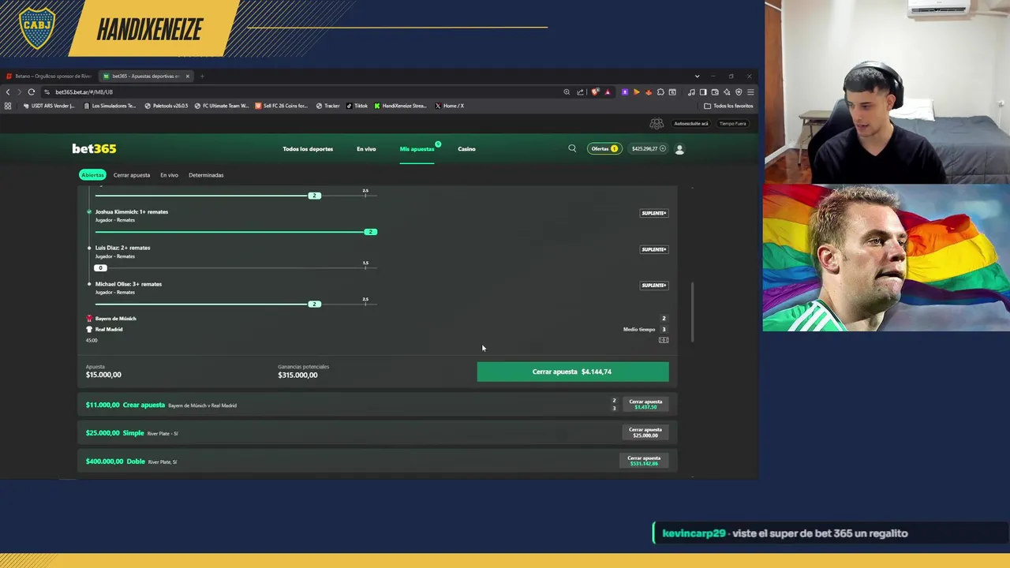The image size is (1010, 568).
Task: Open the match pitch view icon
Action: point(664,340)
